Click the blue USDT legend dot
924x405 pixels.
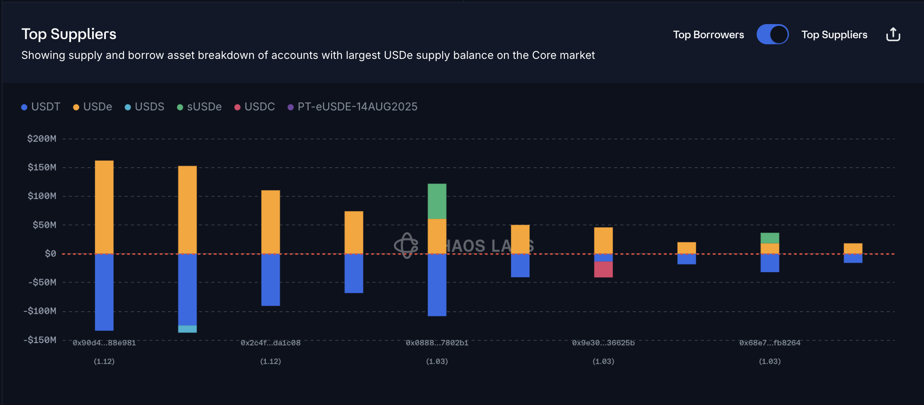[x=25, y=107]
